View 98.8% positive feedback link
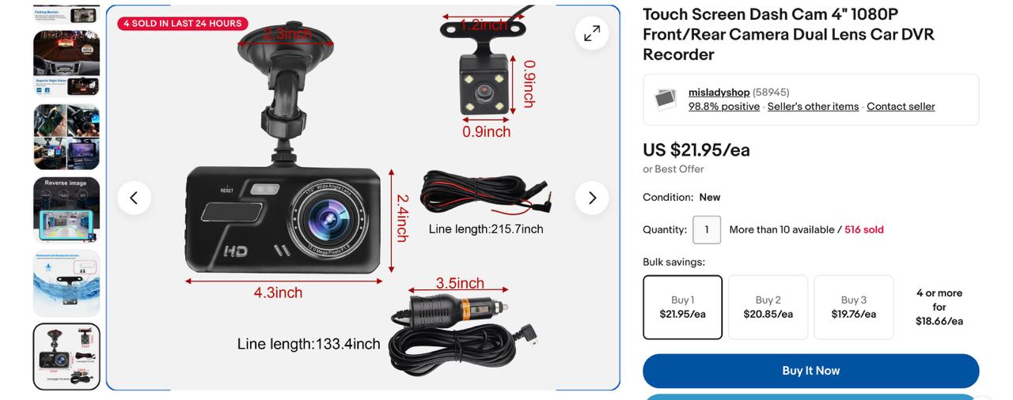The width and height of the screenshot is (1013, 400). coord(724,107)
